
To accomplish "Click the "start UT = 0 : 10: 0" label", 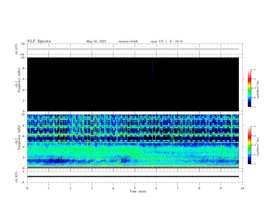I will [x=166, y=41].
